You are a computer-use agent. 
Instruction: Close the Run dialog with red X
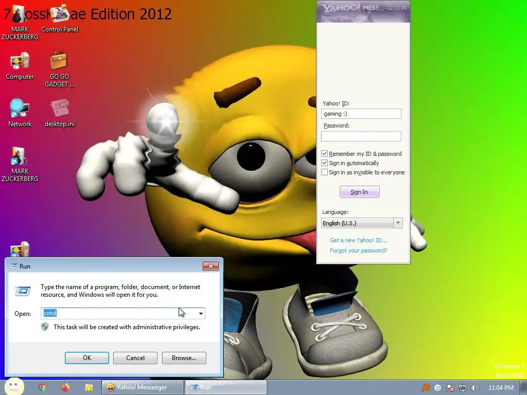[x=210, y=266]
